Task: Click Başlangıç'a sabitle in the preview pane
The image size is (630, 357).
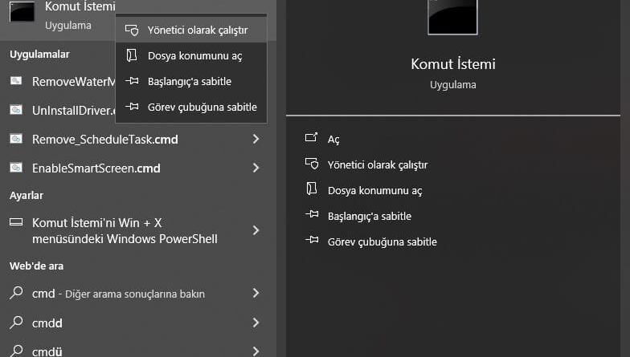Action: 369,216
